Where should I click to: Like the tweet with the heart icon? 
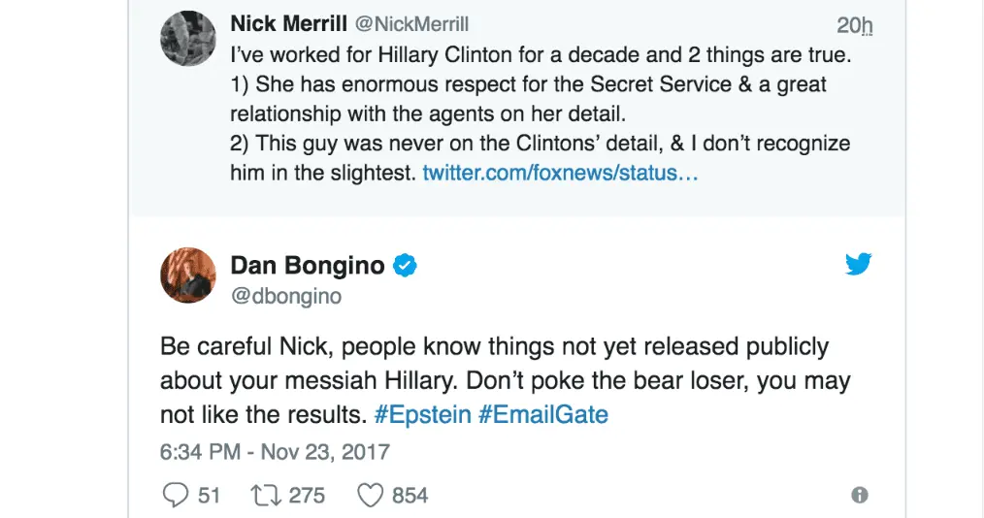click(x=371, y=495)
